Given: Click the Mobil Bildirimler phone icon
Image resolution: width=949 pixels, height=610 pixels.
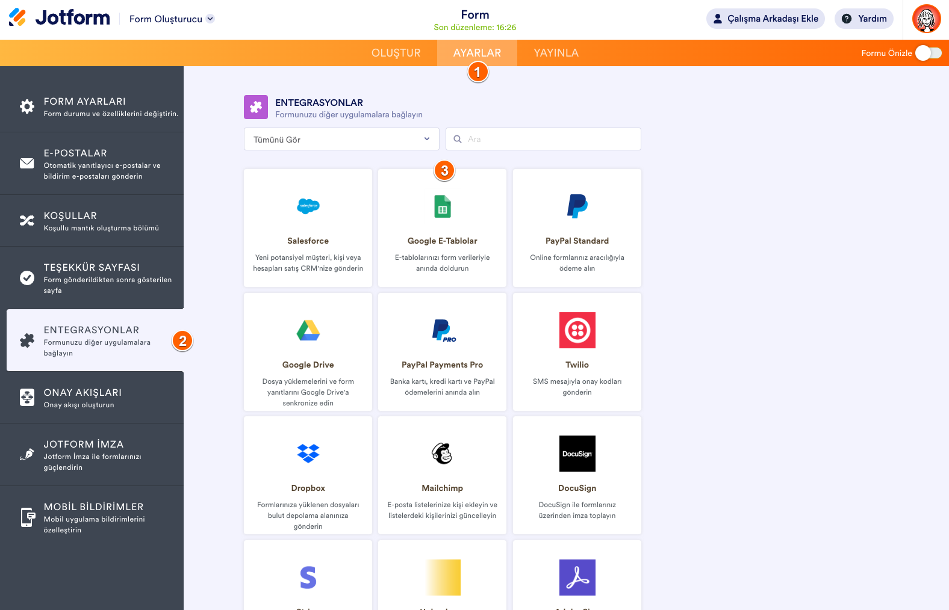Looking at the screenshot, I should click(28, 517).
